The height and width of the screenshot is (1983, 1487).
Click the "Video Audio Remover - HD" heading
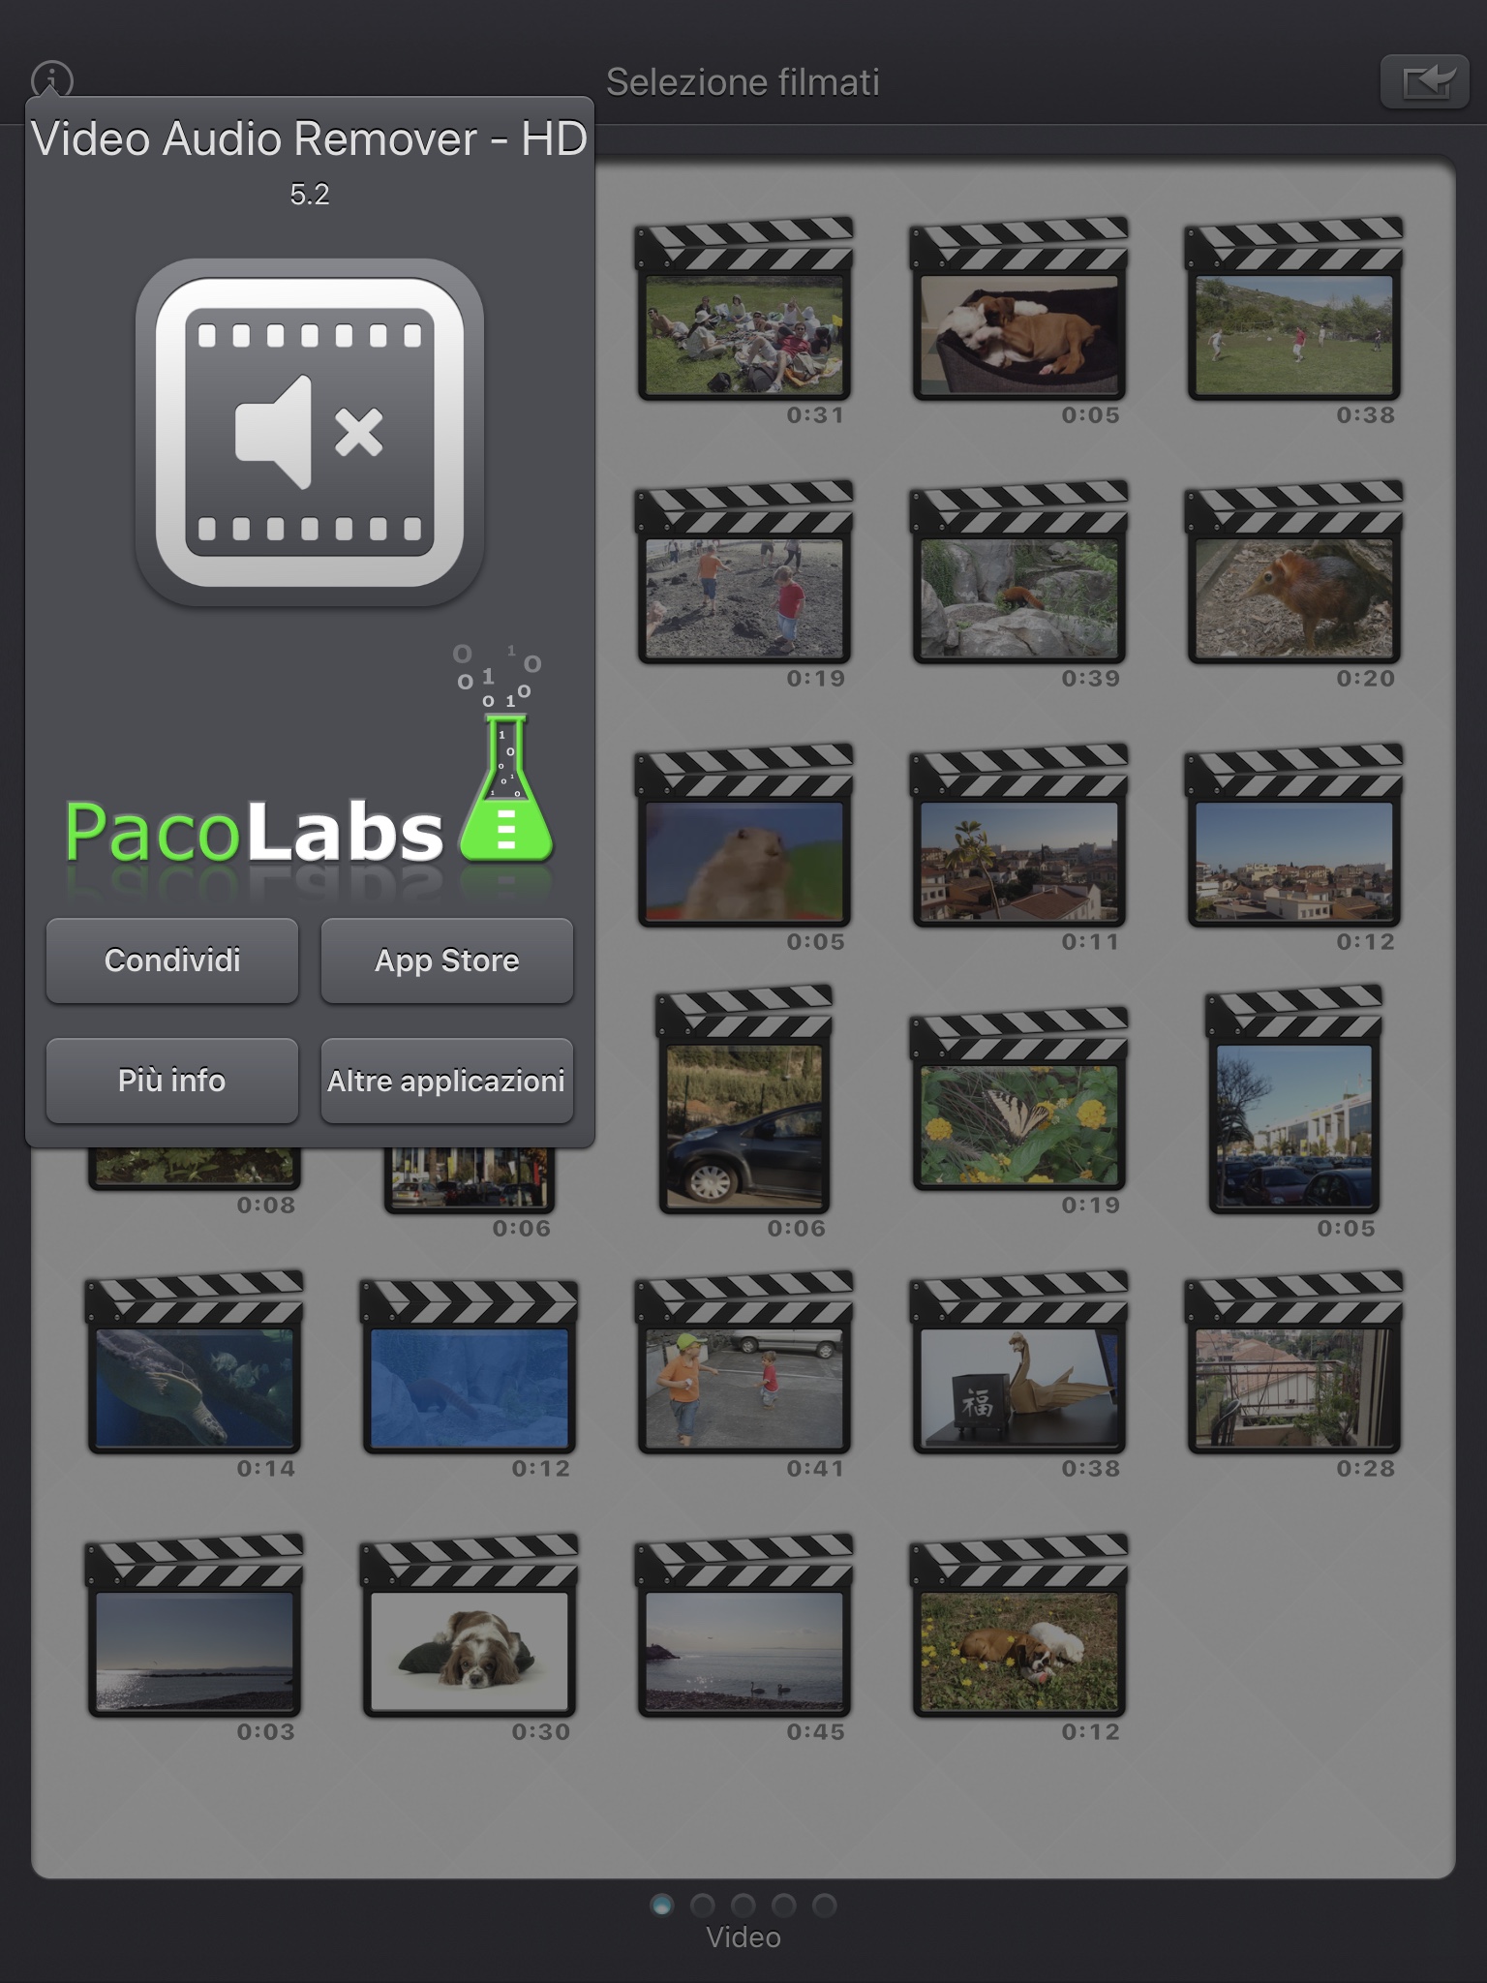pyautogui.click(x=310, y=138)
